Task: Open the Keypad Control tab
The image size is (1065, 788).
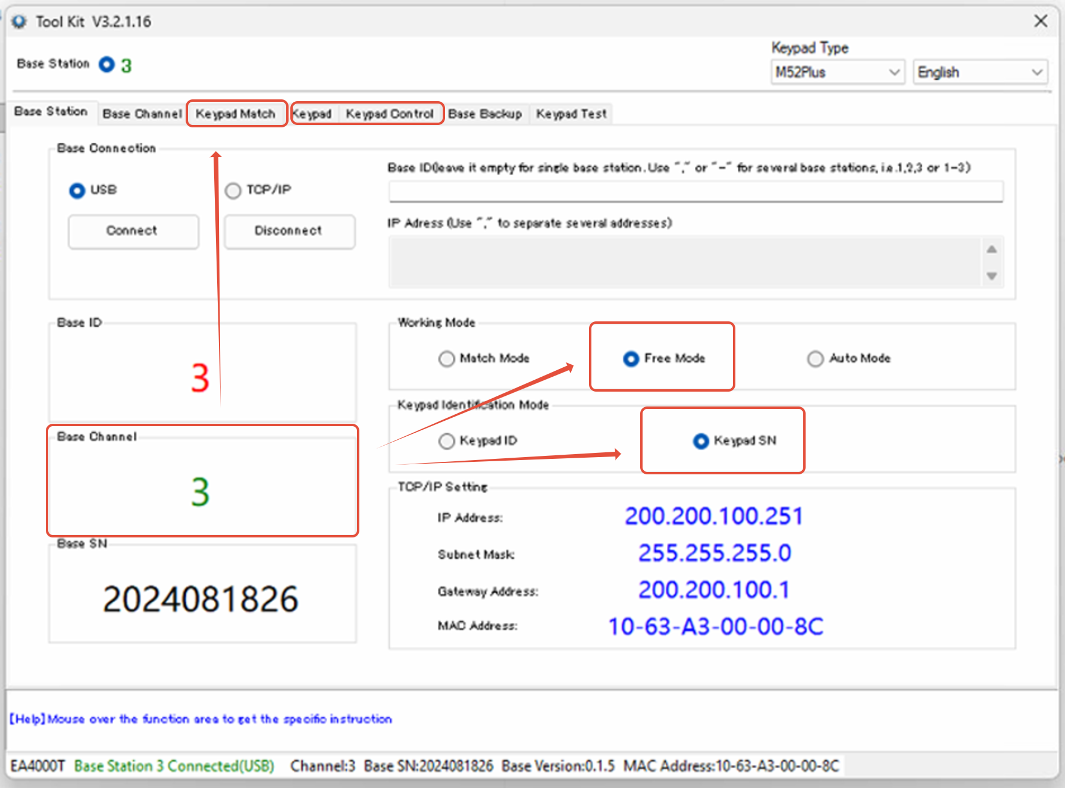Action: click(390, 114)
